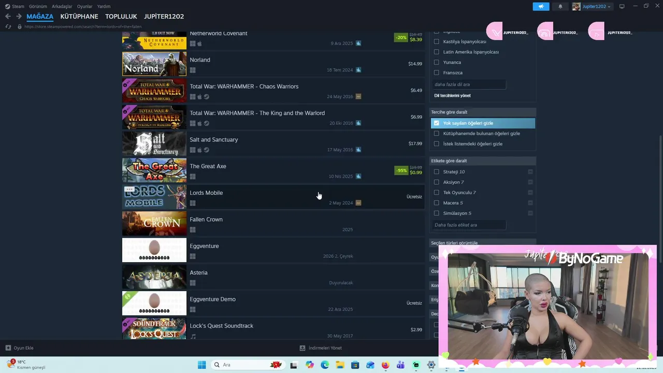This screenshot has width=663, height=373.
Task: Check the Kastilya İspanyolcası language box
Action: [436, 41]
